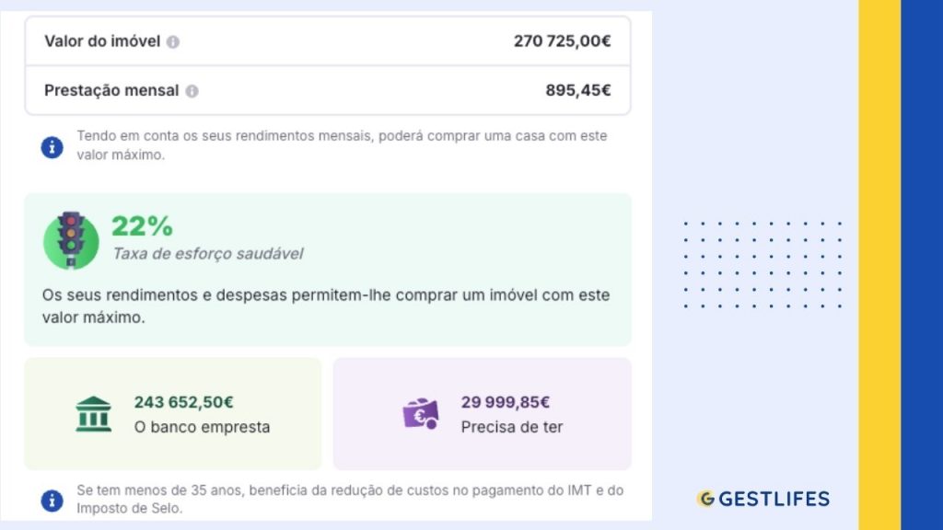
Task: Click the green effort rate summary panel
Action: (328, 270)
